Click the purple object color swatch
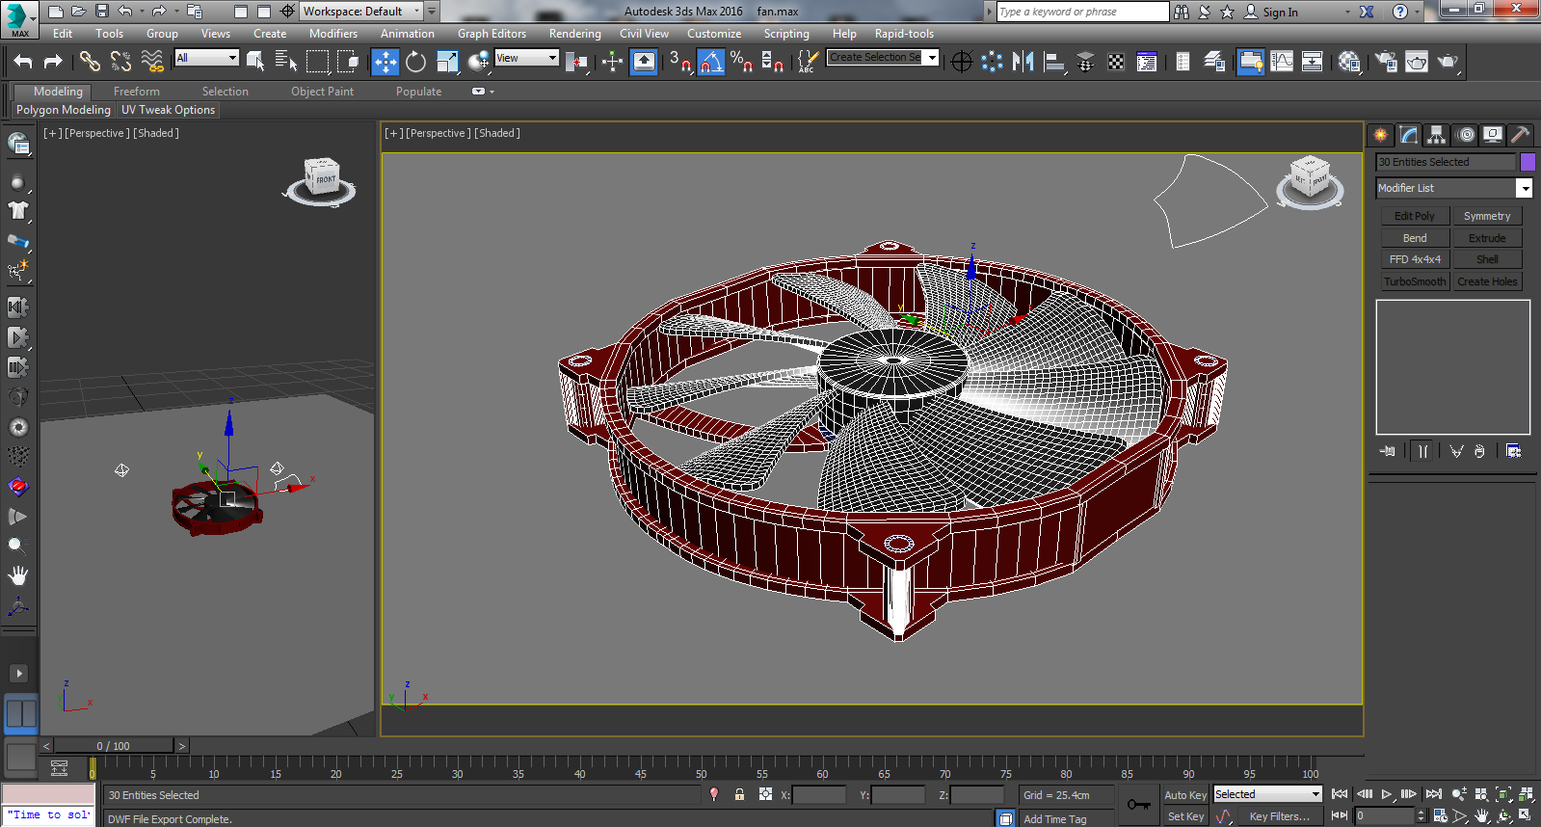The height and width of the screenshot is (827, 1541). coord(1528,162)
